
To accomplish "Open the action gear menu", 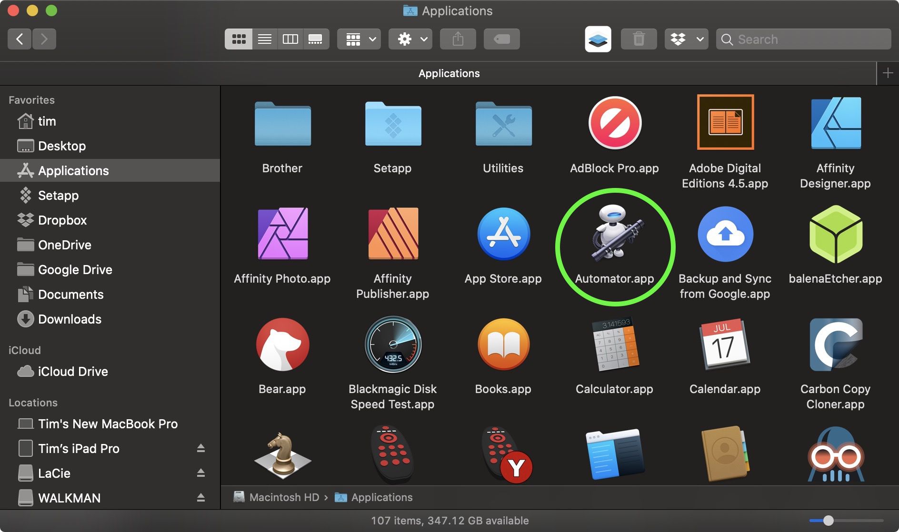I will pyautogui.click(x=410, y=39).
